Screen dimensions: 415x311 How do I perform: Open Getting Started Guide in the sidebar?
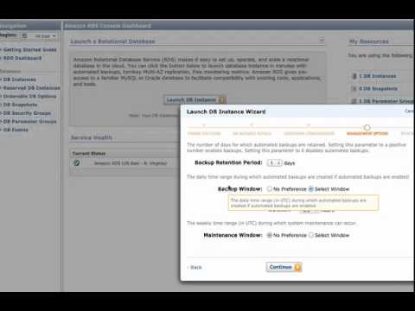point(29,49)
